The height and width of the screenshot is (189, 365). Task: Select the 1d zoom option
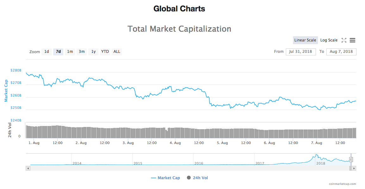click(47, 52)
